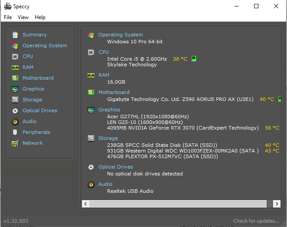The height and width of the screenshot is (227, 287).
Task: Click the Graphics monitor icon in sidebar
Action: pos(15,89)
